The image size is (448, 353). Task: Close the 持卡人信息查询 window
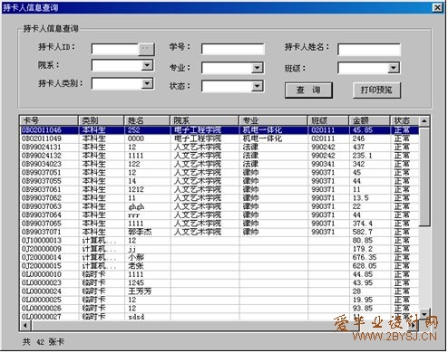click(438, 7)
